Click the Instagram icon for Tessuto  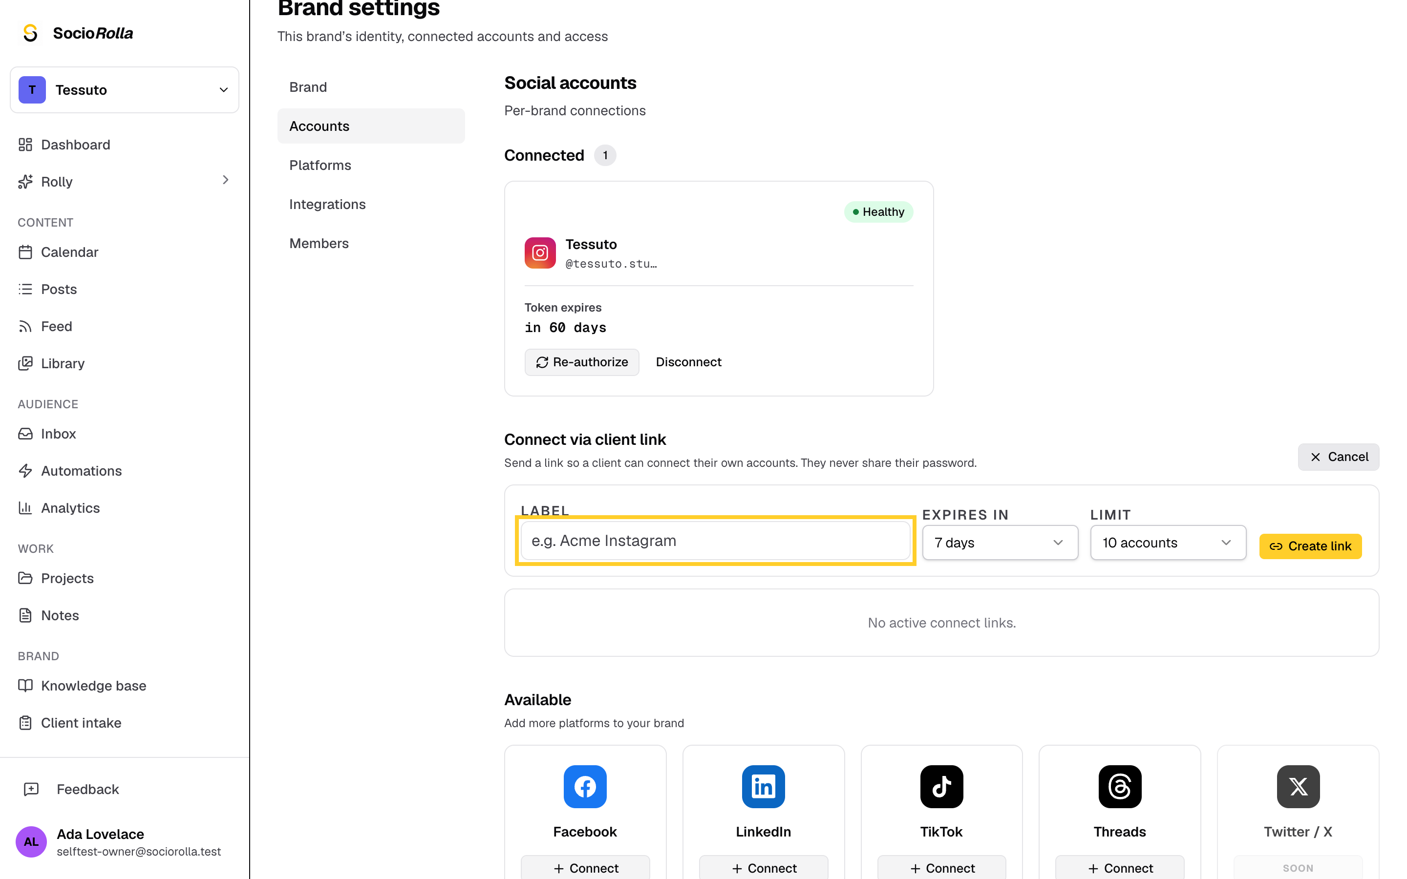(x=540, y=253)
